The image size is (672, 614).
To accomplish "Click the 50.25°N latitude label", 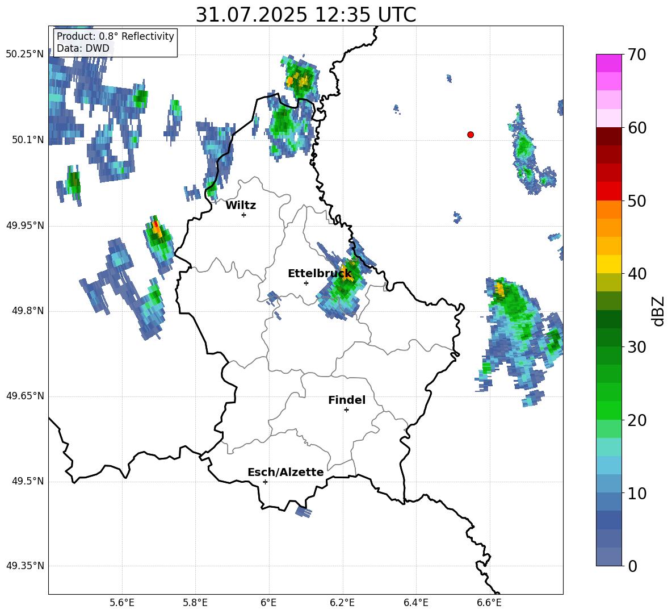I will tap(25, 55).
